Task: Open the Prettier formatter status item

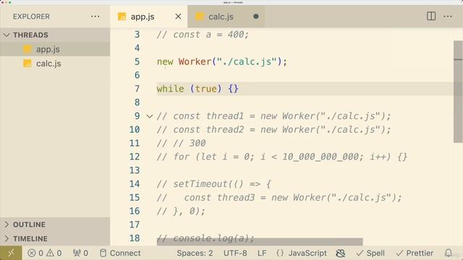Action: click(415, 253)
